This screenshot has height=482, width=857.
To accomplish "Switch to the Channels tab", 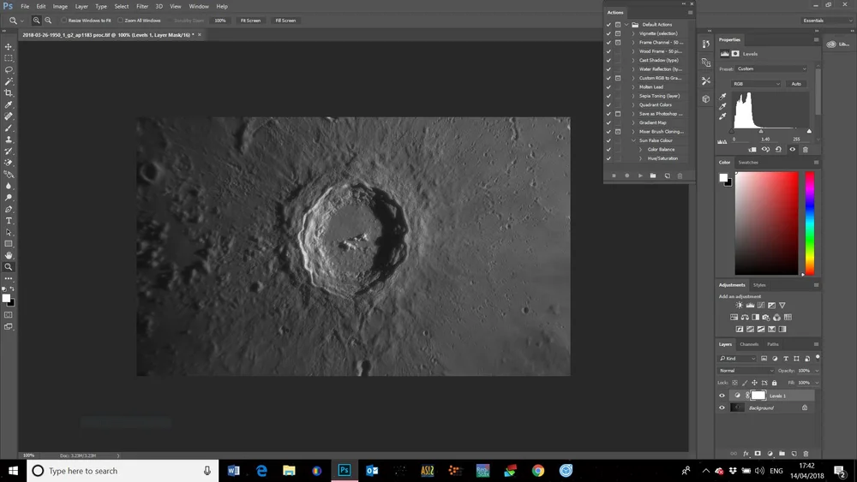I will pos(749,344).
